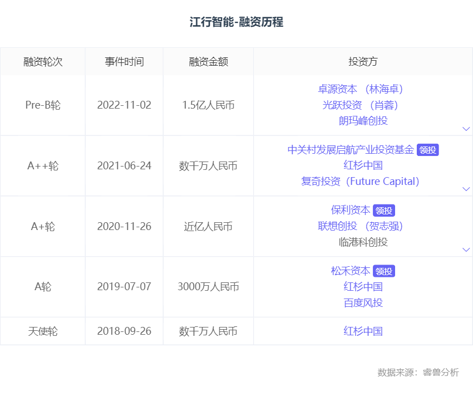Open 复奇投资 (Future Capital) link
Viewport: 473px width, 396px height.
coord(360,182)
